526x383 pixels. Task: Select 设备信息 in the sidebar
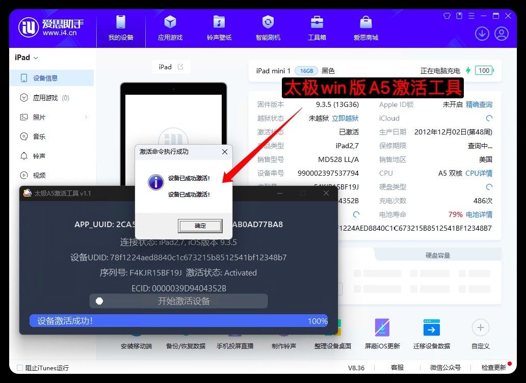click(51, 78)
